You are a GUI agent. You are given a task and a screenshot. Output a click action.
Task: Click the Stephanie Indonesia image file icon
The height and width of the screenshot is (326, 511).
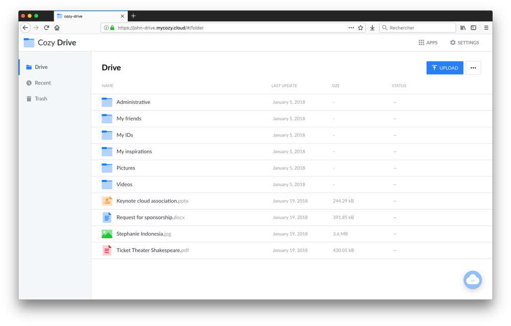tap(107, 234)
